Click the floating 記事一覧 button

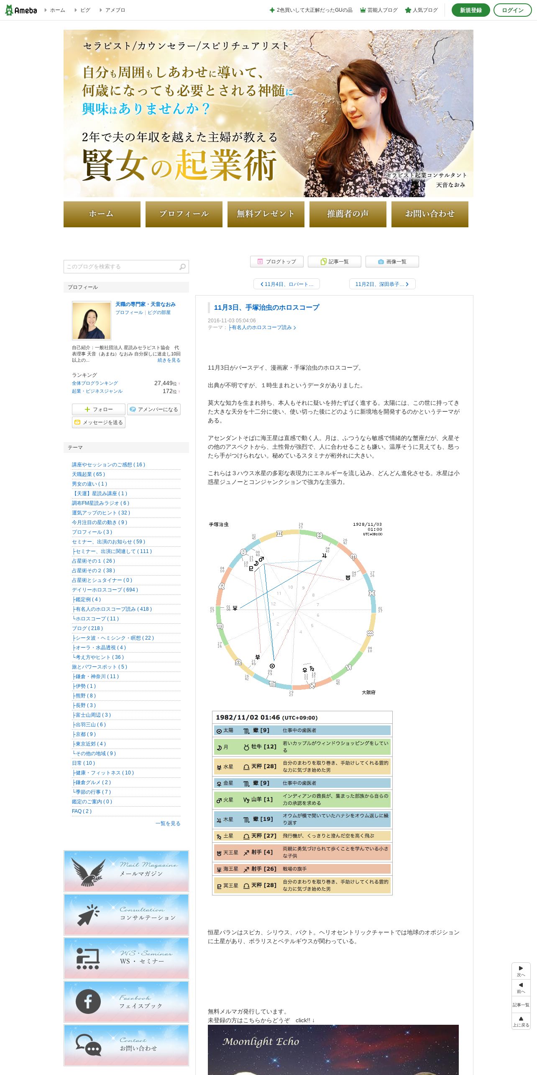[521, 1005]
